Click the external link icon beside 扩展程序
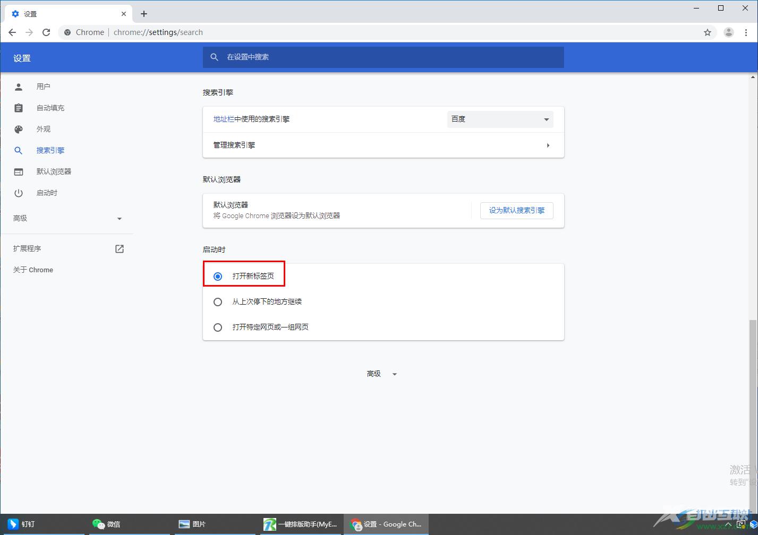The width and height of the screenshot is (758, 535). [120, 248]
